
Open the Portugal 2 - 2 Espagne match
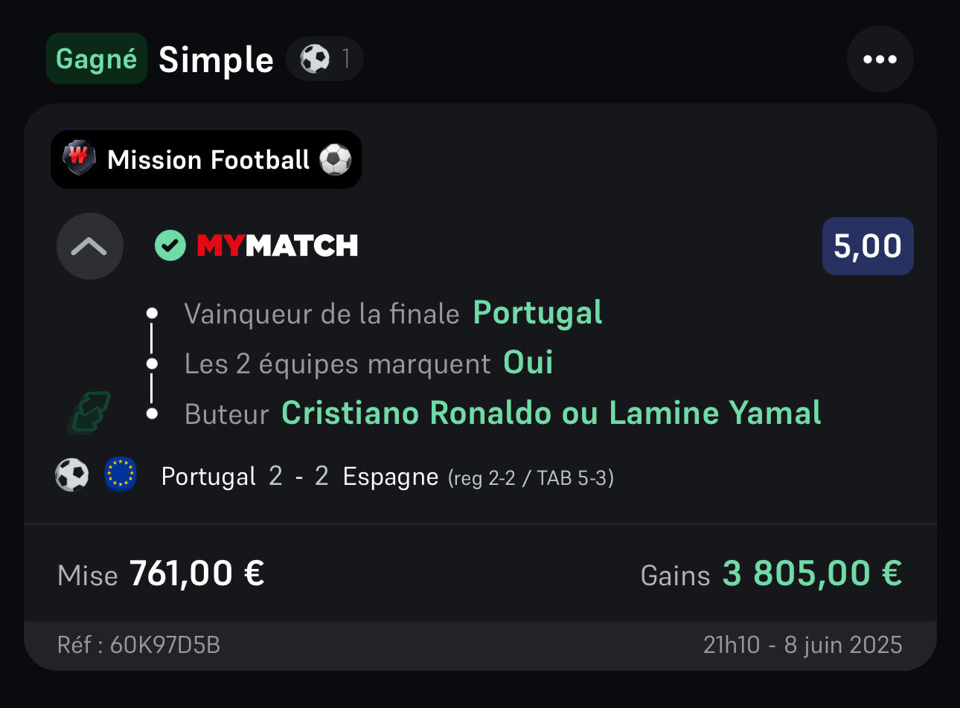387,476
